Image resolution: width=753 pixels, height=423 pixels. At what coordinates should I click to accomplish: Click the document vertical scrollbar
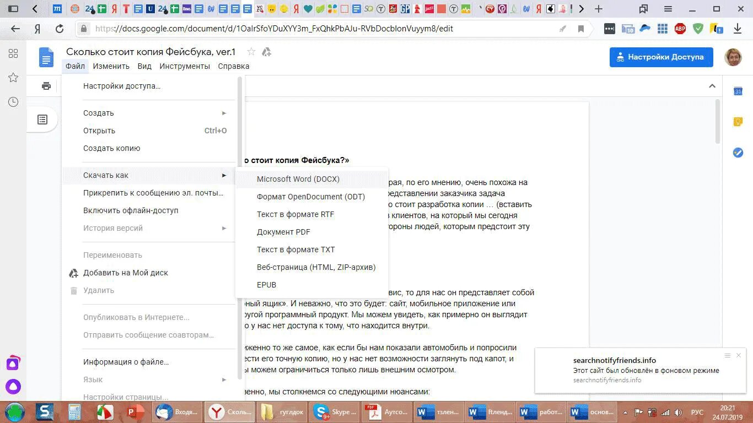click(717, 121)
